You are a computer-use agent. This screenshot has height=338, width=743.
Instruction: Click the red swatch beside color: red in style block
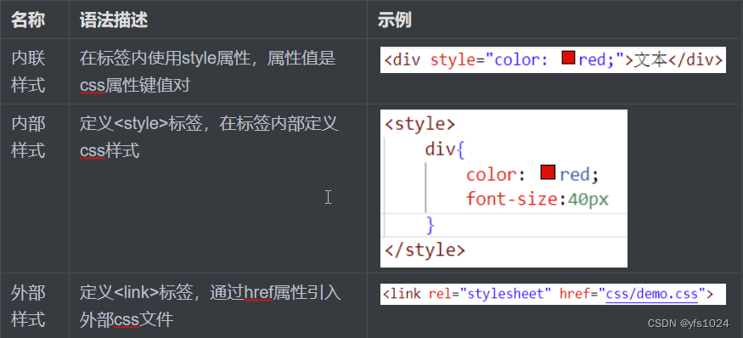(x=548, y=172)
